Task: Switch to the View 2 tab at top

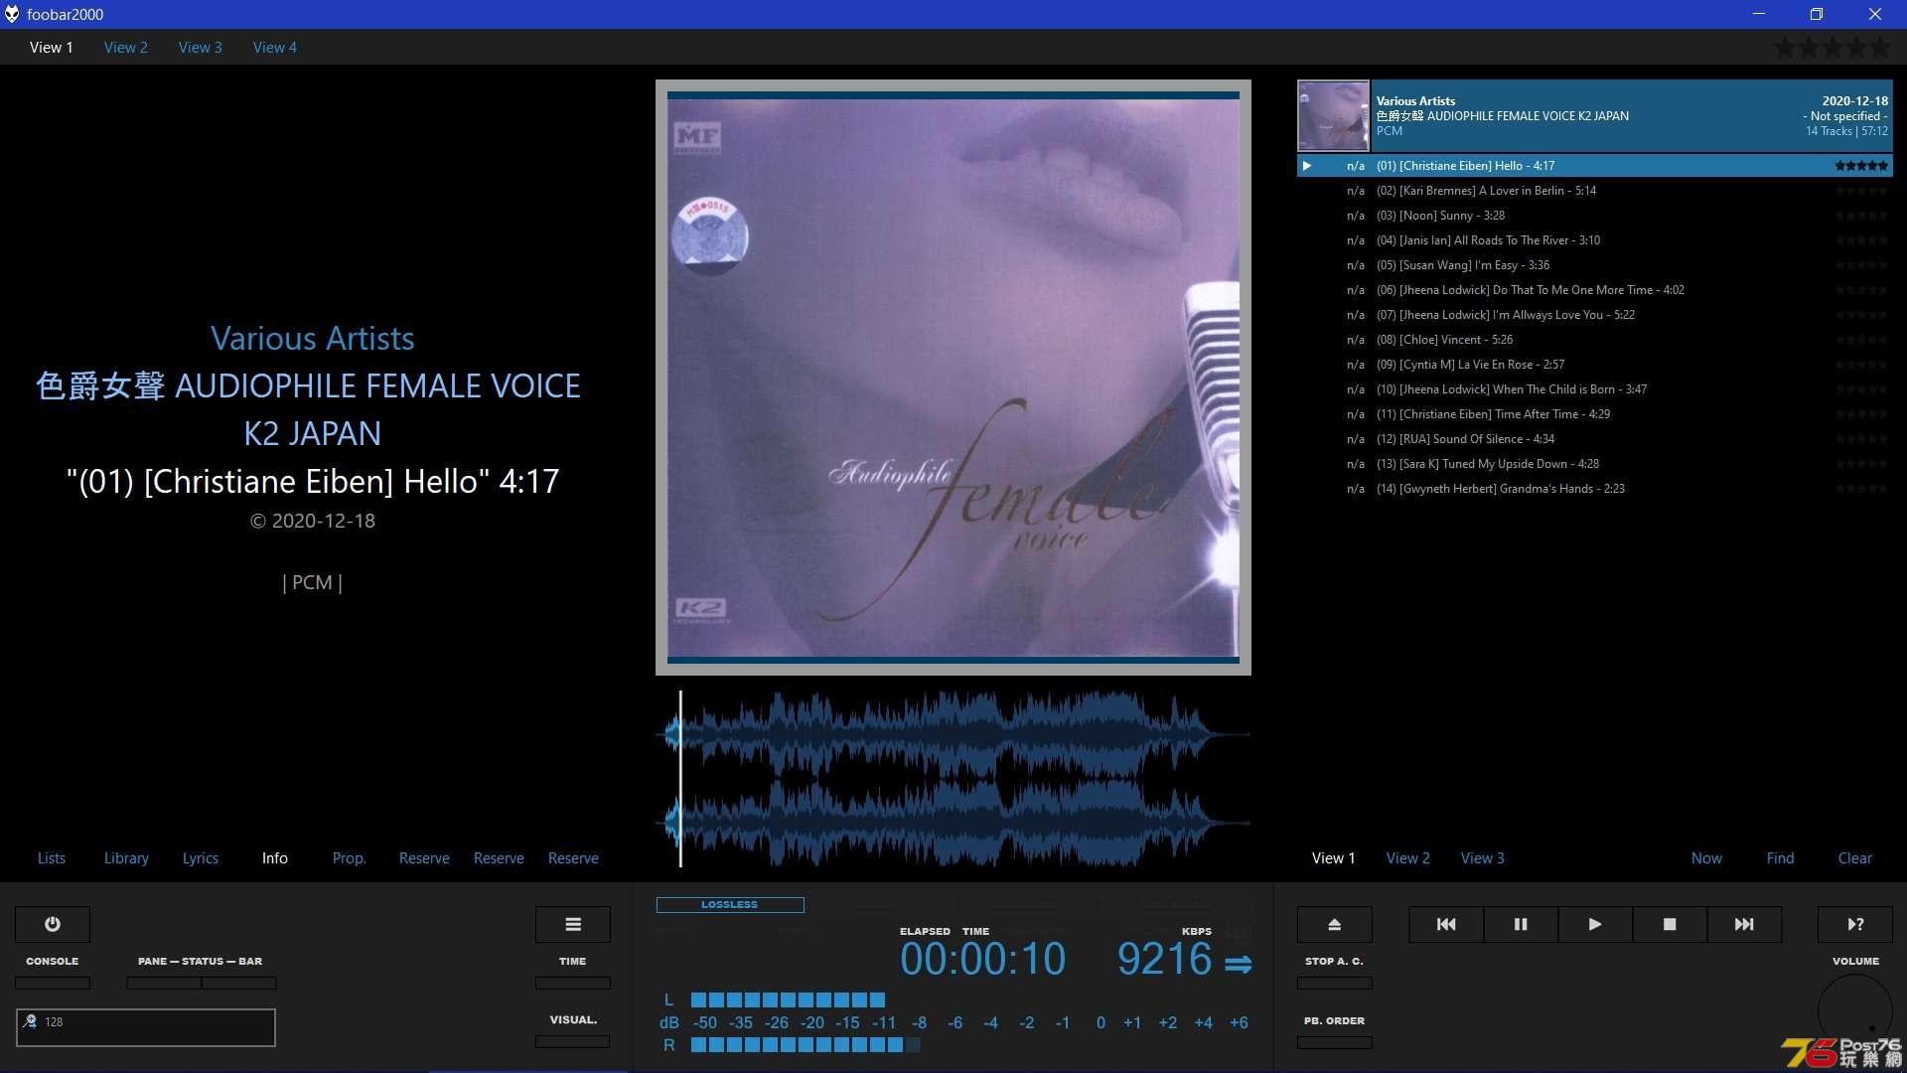Action: coord(126,47)
